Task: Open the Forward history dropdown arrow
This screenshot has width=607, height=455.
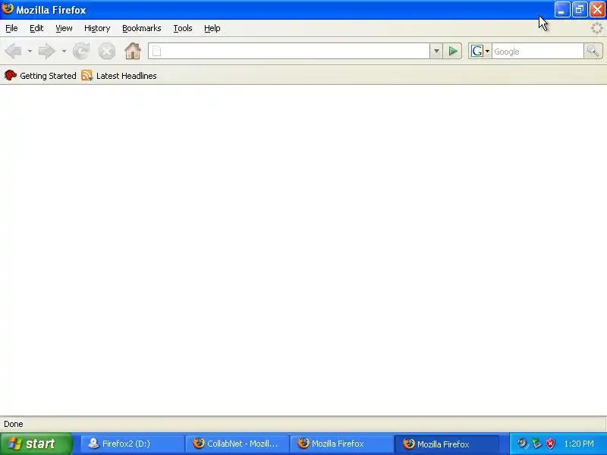Action: point(64,51)
